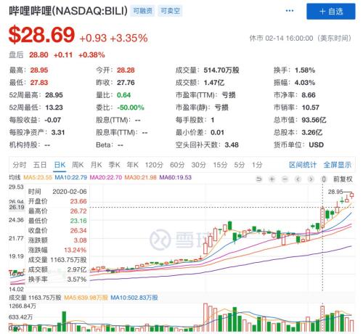Click the 可融资 margin tag
363x334 pixels.
(143, 11)
